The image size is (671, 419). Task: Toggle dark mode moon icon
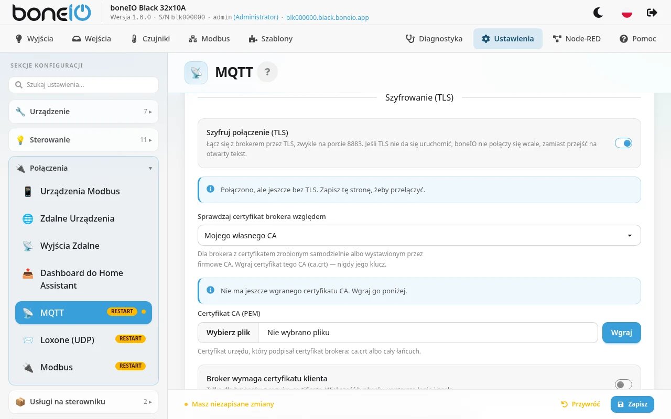[598, 13]
